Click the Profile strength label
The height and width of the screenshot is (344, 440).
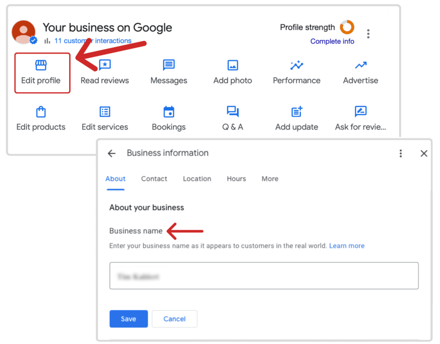point(308,27)
